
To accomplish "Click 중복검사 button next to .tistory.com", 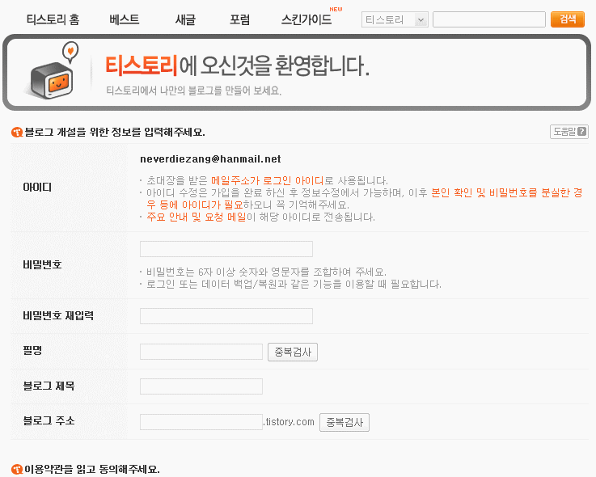I will click(344, 422).
